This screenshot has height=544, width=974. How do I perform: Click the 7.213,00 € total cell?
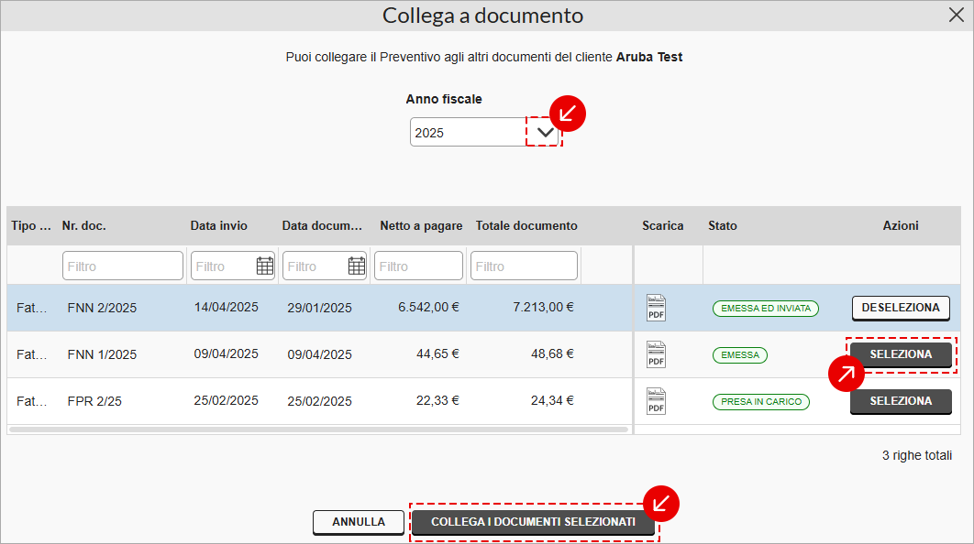[544, 307]
